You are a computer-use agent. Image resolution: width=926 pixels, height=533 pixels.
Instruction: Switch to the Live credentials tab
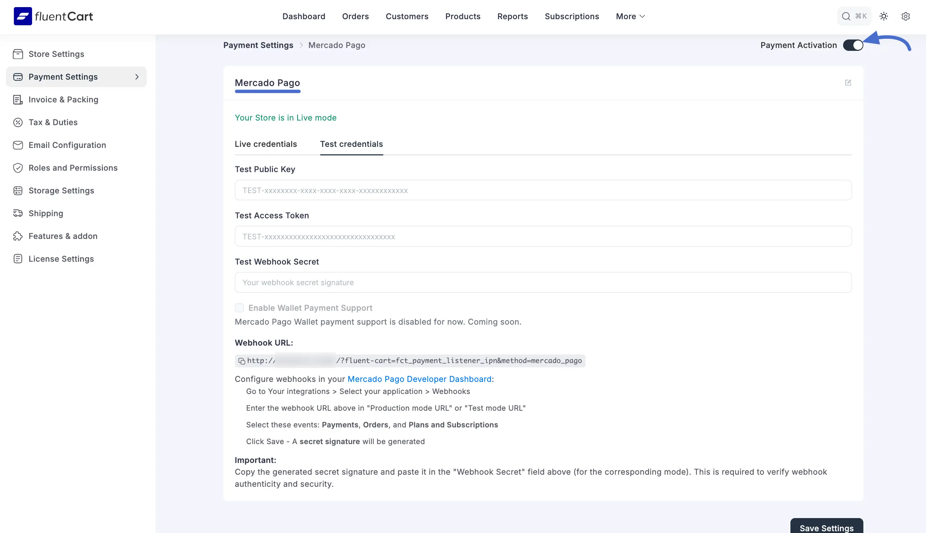coord(265,144)
